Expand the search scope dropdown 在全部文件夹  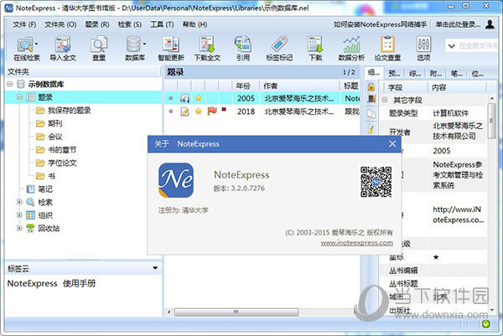pyautogui.click(x=451, y=46)
